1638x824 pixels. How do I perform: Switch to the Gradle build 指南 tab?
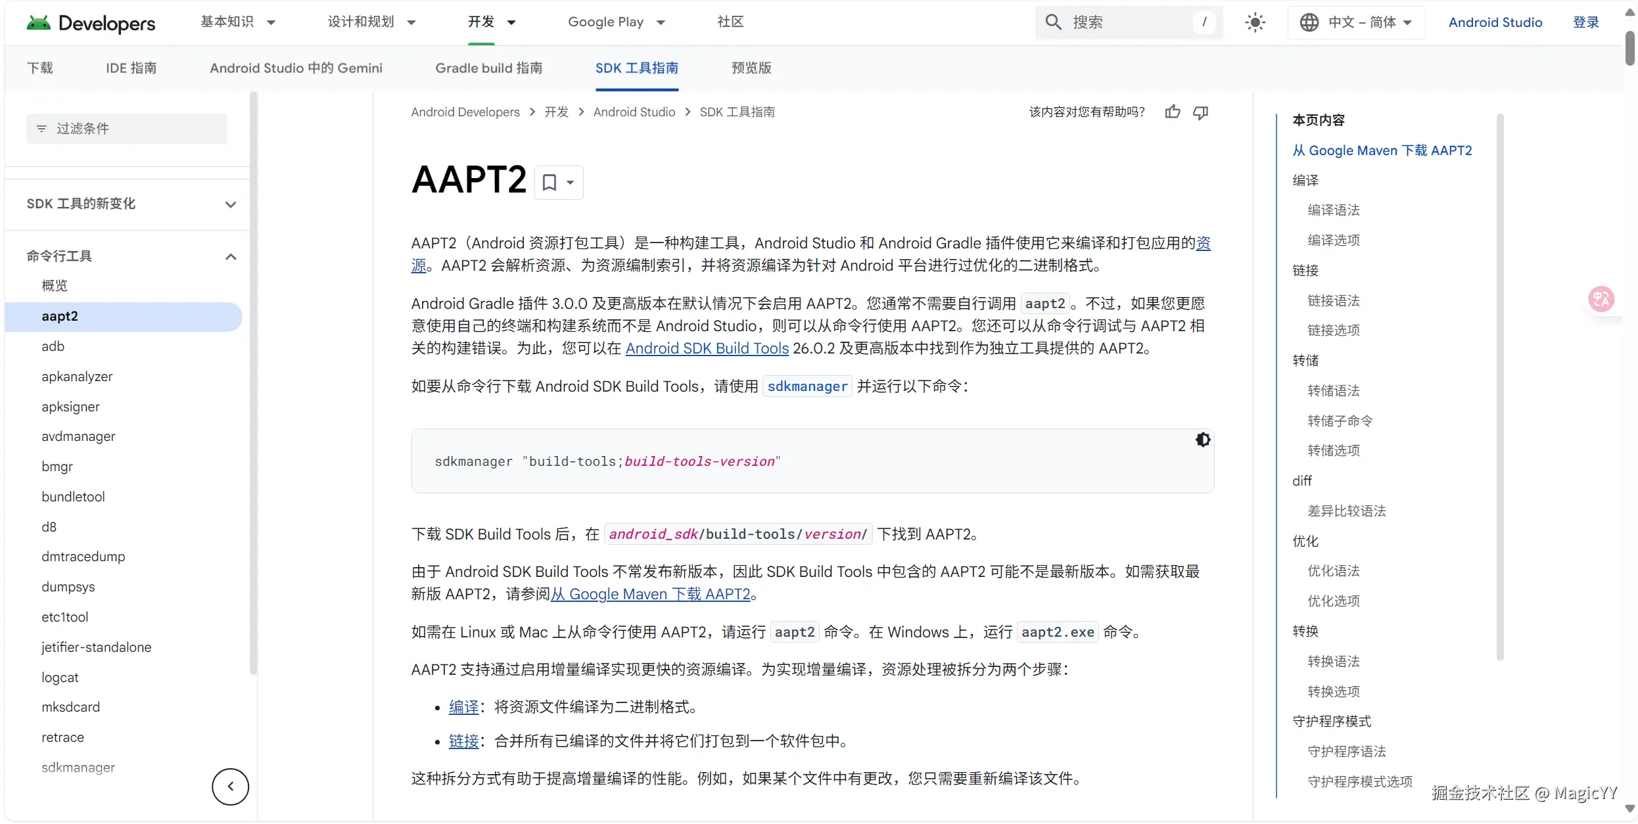[x=488, y=68]
